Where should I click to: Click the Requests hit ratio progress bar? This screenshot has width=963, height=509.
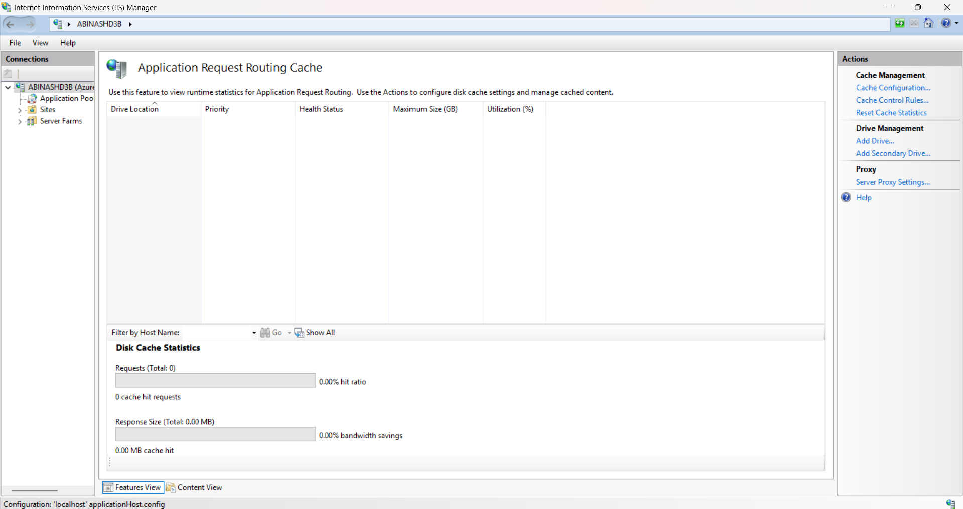click(215, 381)
